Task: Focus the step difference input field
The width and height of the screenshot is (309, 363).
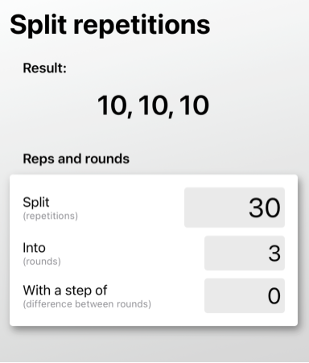Action: pyautogui.click(x=245, y=295)
